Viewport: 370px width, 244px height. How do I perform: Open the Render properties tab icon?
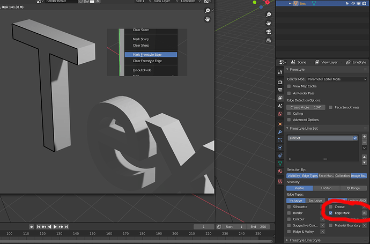pos(280,82)
